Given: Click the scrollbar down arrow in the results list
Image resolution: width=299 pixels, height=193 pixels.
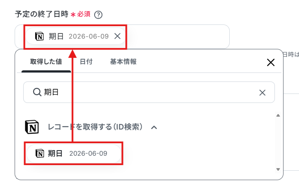Looking at the screenshot, I should (x=278, y=169).
